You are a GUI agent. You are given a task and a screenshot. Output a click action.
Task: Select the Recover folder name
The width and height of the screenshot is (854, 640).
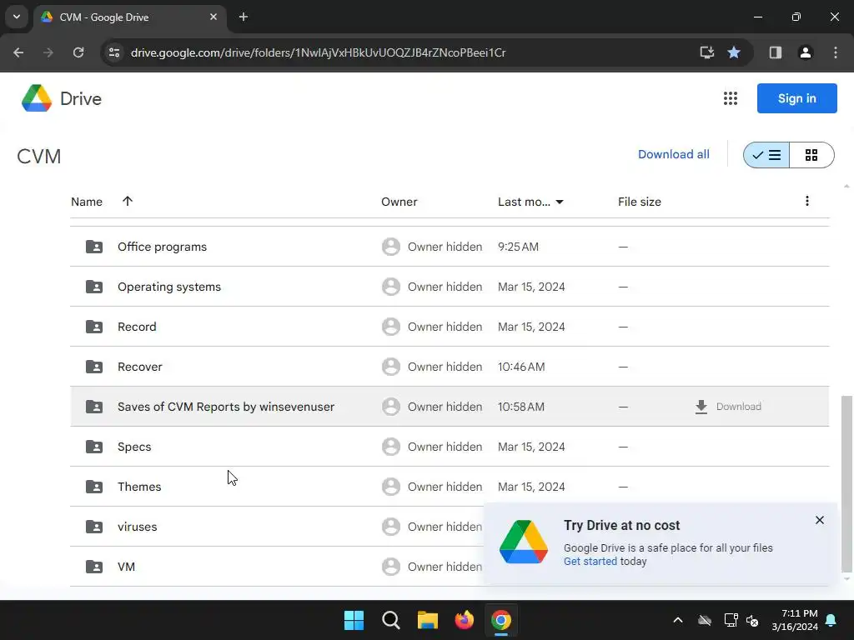(140, 367)
